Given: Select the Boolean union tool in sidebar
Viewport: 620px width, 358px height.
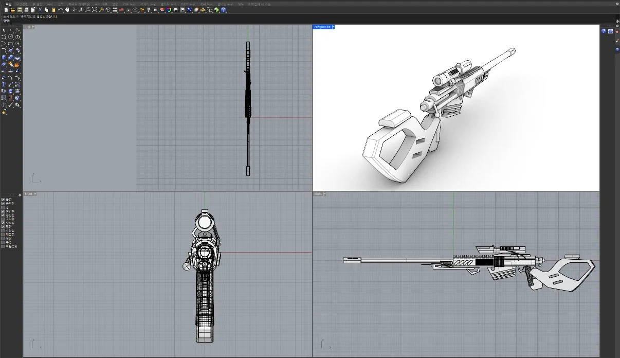Looking at the screenshot, I should (x=10, y=57).
